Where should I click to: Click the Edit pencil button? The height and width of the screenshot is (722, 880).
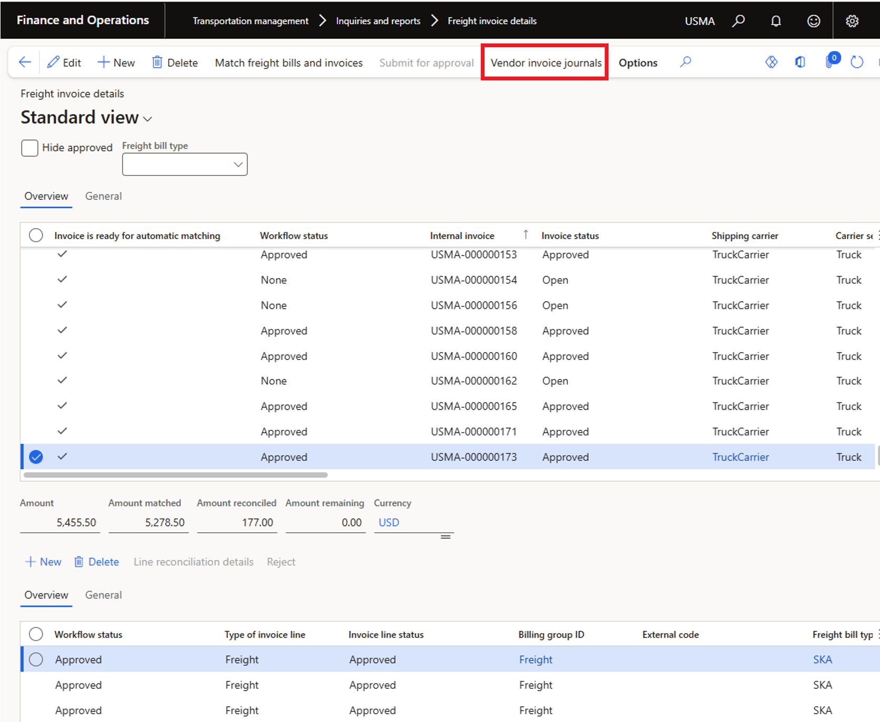click(64, 63)
